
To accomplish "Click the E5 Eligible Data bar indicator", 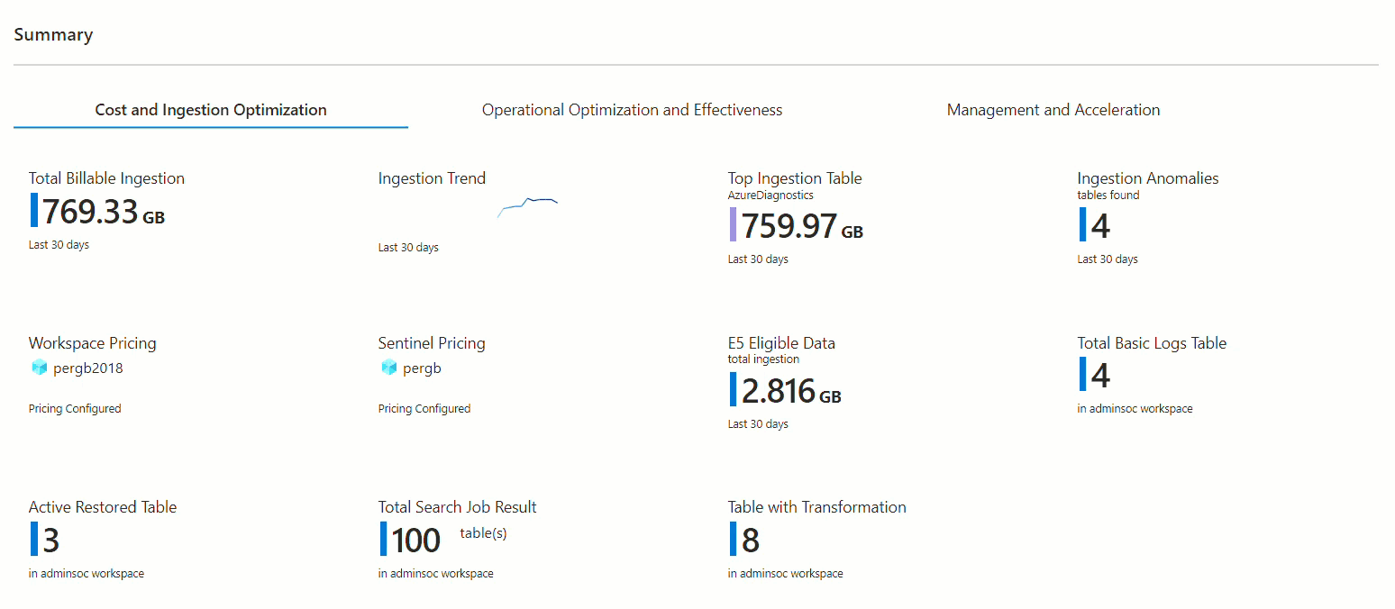I will (734, 389).
